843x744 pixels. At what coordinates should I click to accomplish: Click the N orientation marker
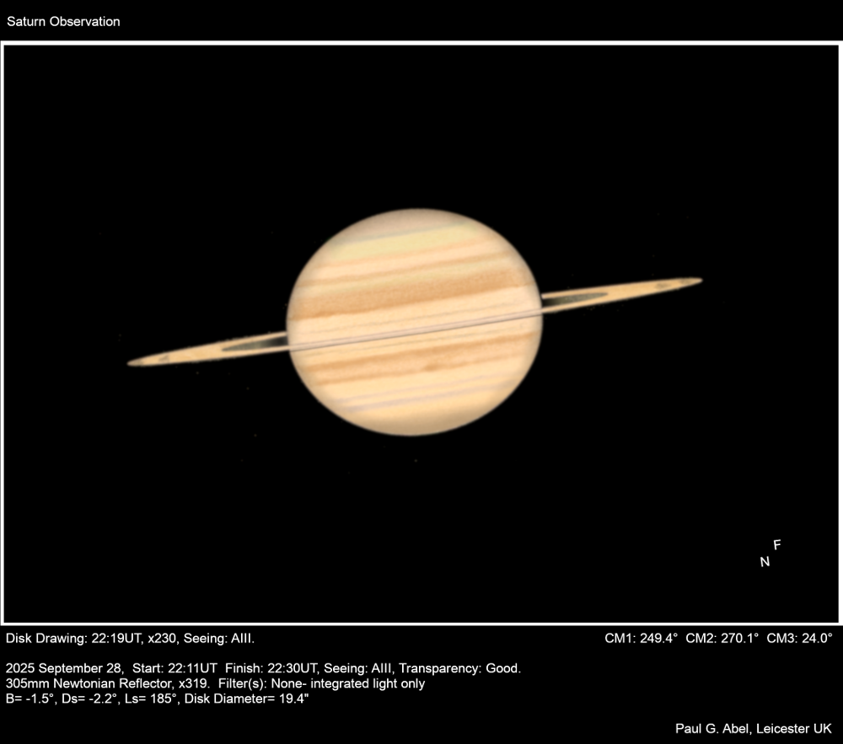765,562
